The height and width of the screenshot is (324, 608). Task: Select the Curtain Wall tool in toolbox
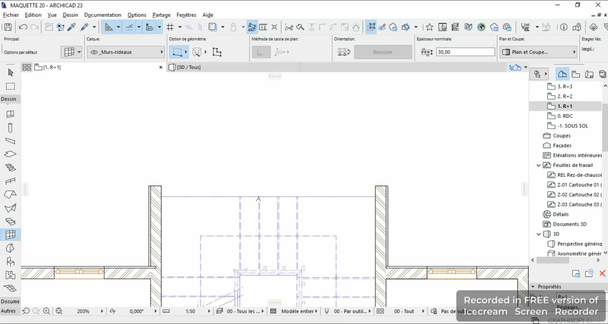10,235
